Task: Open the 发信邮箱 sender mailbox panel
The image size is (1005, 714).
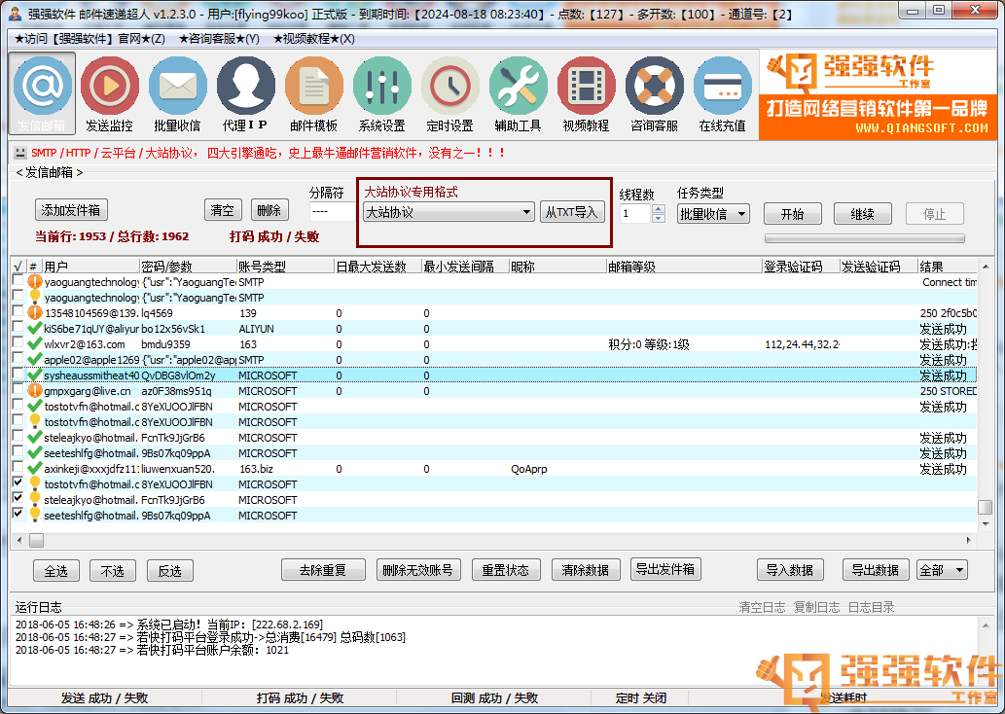Action: click(x=42, y=93)
